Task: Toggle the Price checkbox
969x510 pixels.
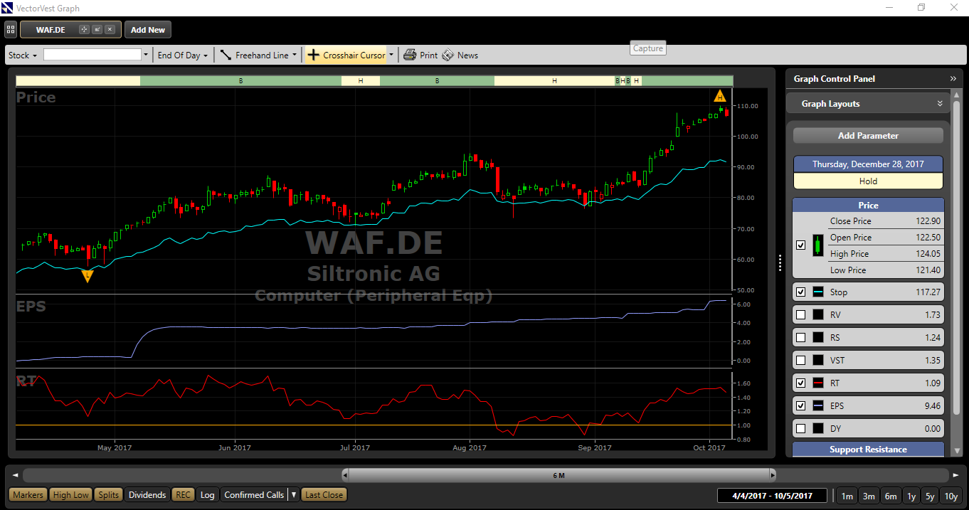Action: (801, 245)
